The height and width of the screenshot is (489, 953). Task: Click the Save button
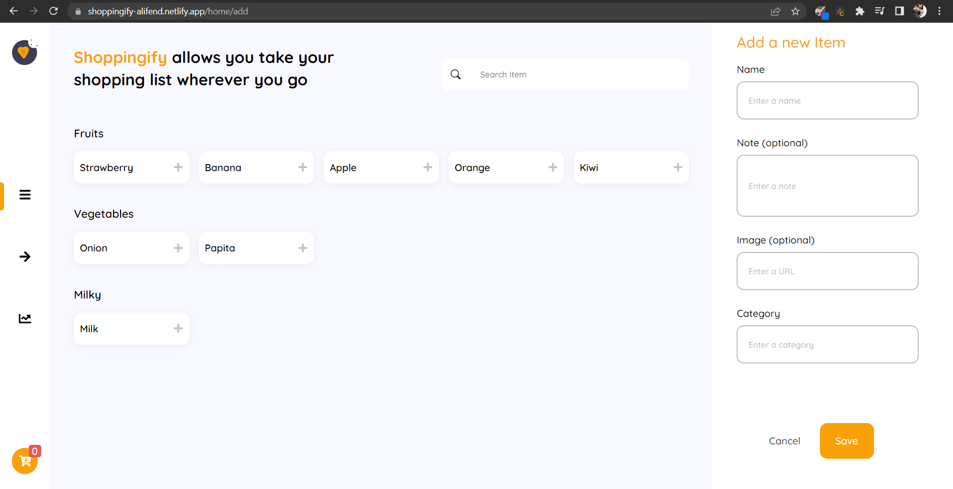click(846, 441)
